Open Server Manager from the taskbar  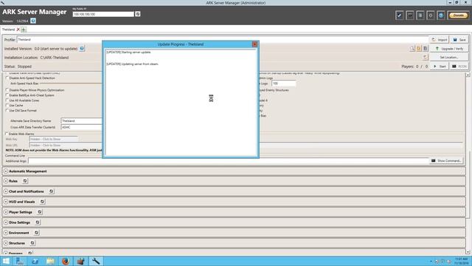coord(20,261)
